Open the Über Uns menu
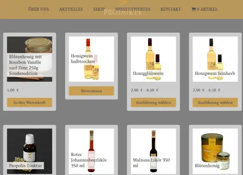The height and width of the screenshot is (175, 243). pyautogui.click(x=38, y=9)
